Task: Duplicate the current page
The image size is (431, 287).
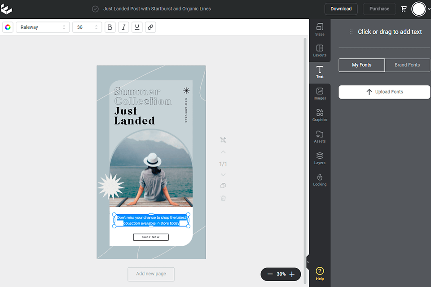Action: tap(223, 186)
